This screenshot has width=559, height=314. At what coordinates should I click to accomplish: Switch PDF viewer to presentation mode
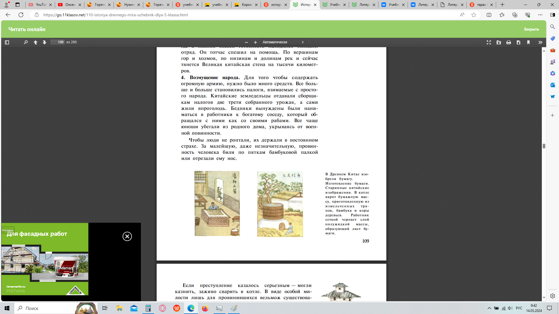click(x=489, y=42)
